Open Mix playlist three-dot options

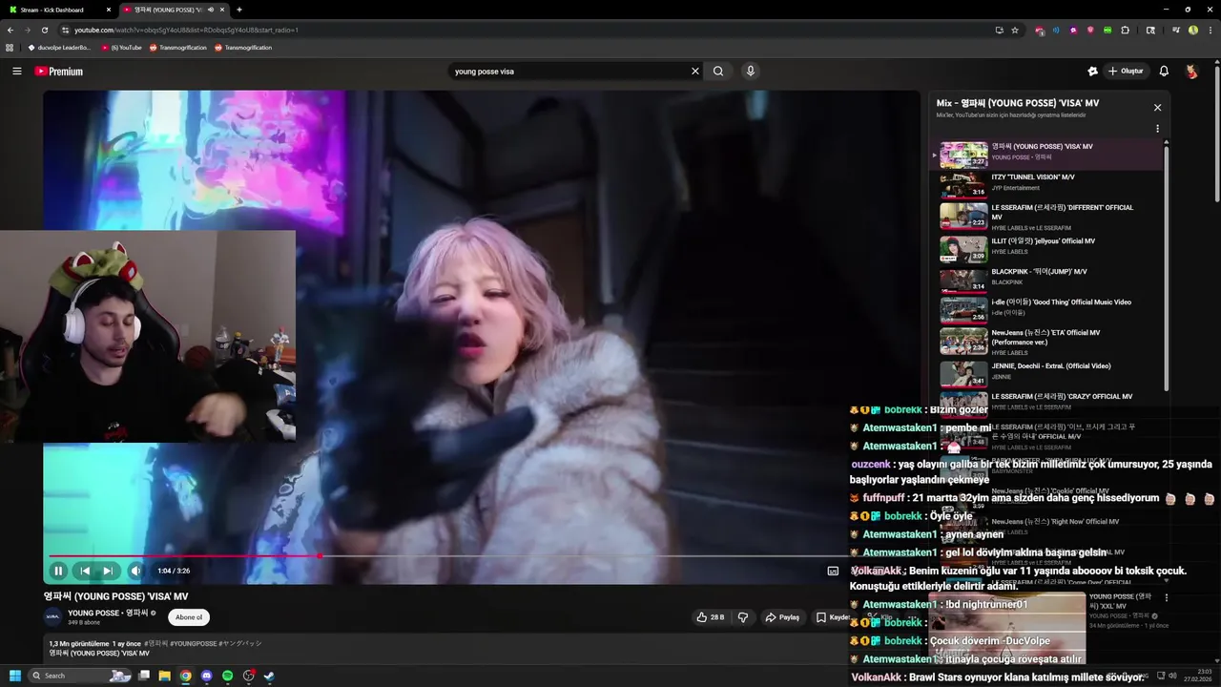pyautogui.click(x=1157, y=129)
